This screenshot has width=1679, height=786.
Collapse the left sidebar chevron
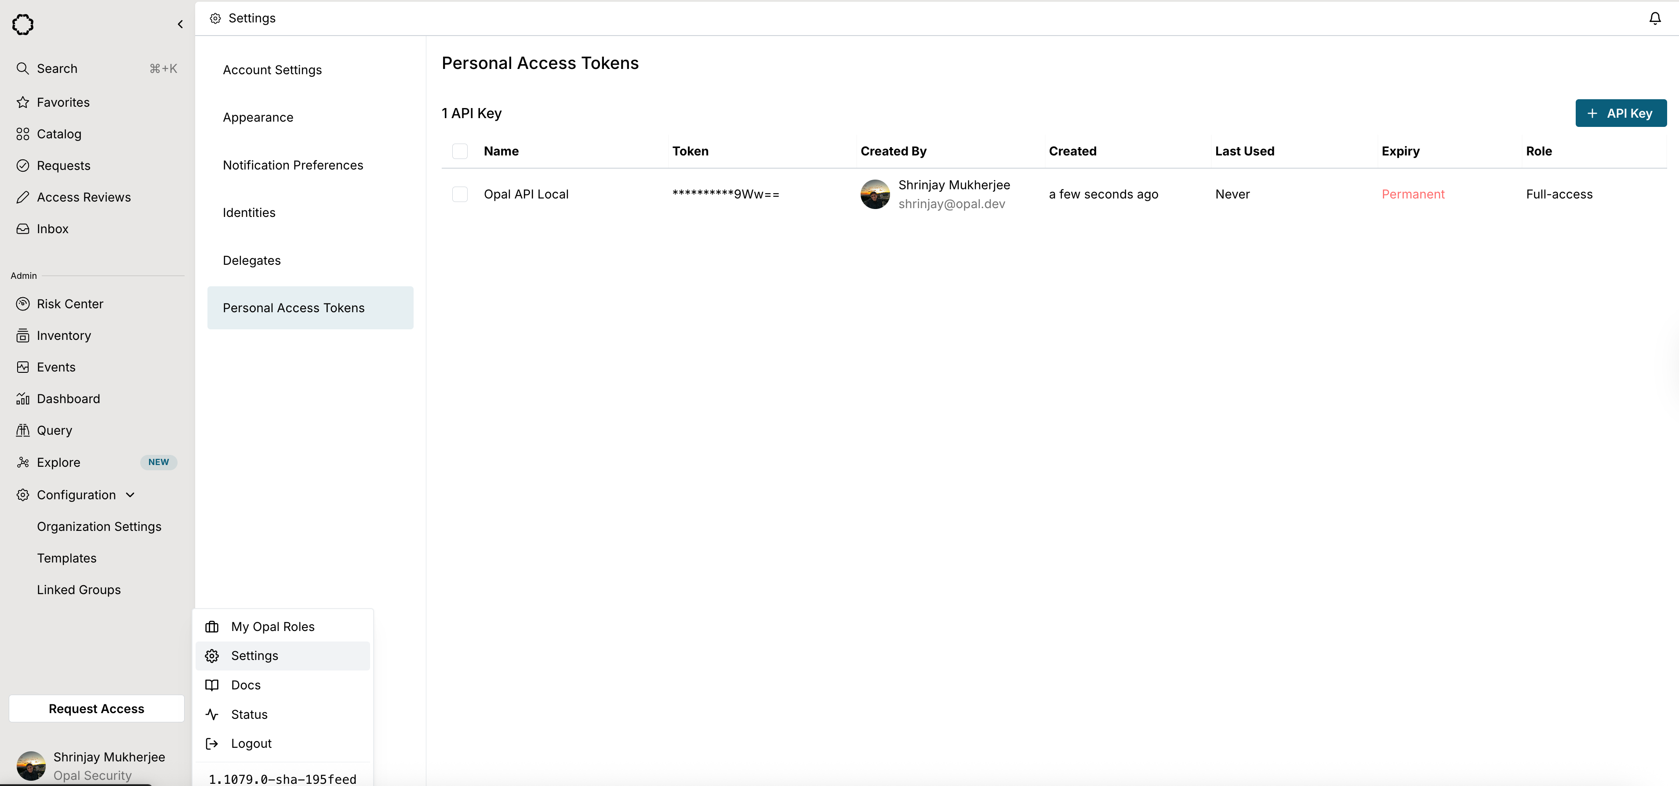pyautogui.click(x=180, y=25)
